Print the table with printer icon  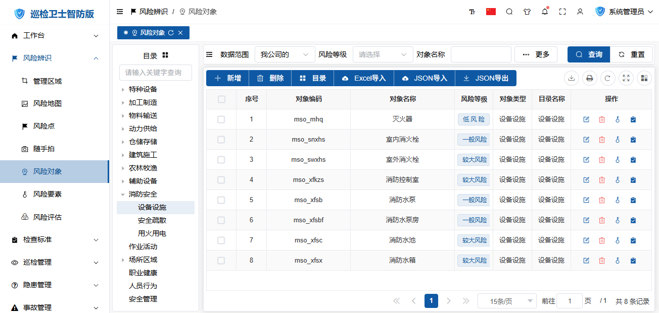[589, 78]
